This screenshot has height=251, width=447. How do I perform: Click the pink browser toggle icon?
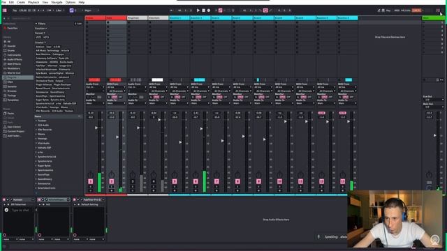click(5, 10)
